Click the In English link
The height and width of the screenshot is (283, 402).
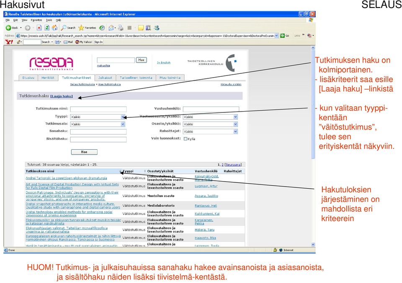click(164, 62)
